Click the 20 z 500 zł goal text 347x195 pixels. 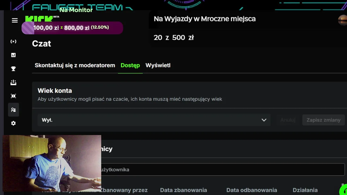(174, 38)
